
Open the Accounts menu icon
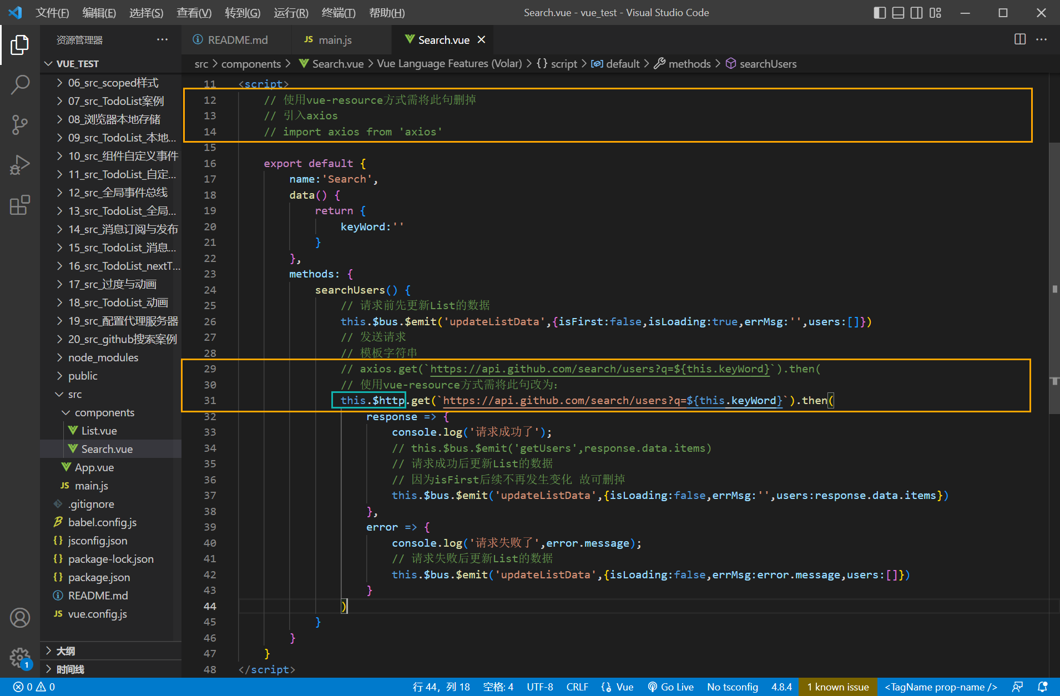coord(20,618)
